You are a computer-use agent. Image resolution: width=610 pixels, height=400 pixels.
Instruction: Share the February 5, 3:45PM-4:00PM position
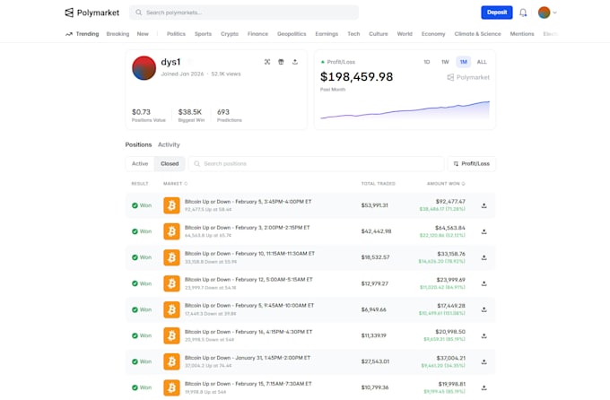484,205
